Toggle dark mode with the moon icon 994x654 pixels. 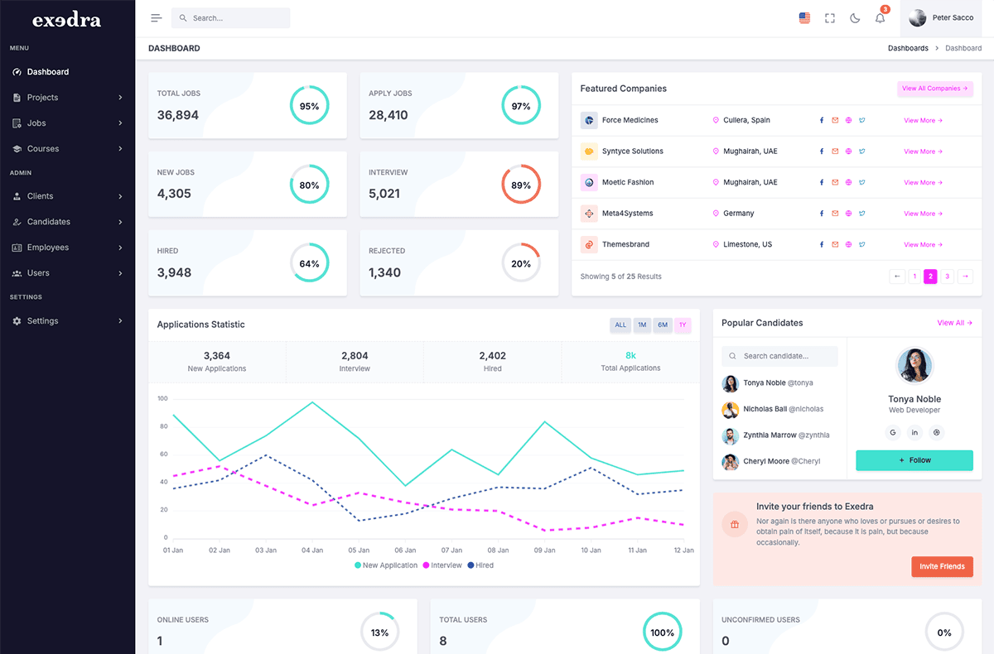(x=855, y=18)
